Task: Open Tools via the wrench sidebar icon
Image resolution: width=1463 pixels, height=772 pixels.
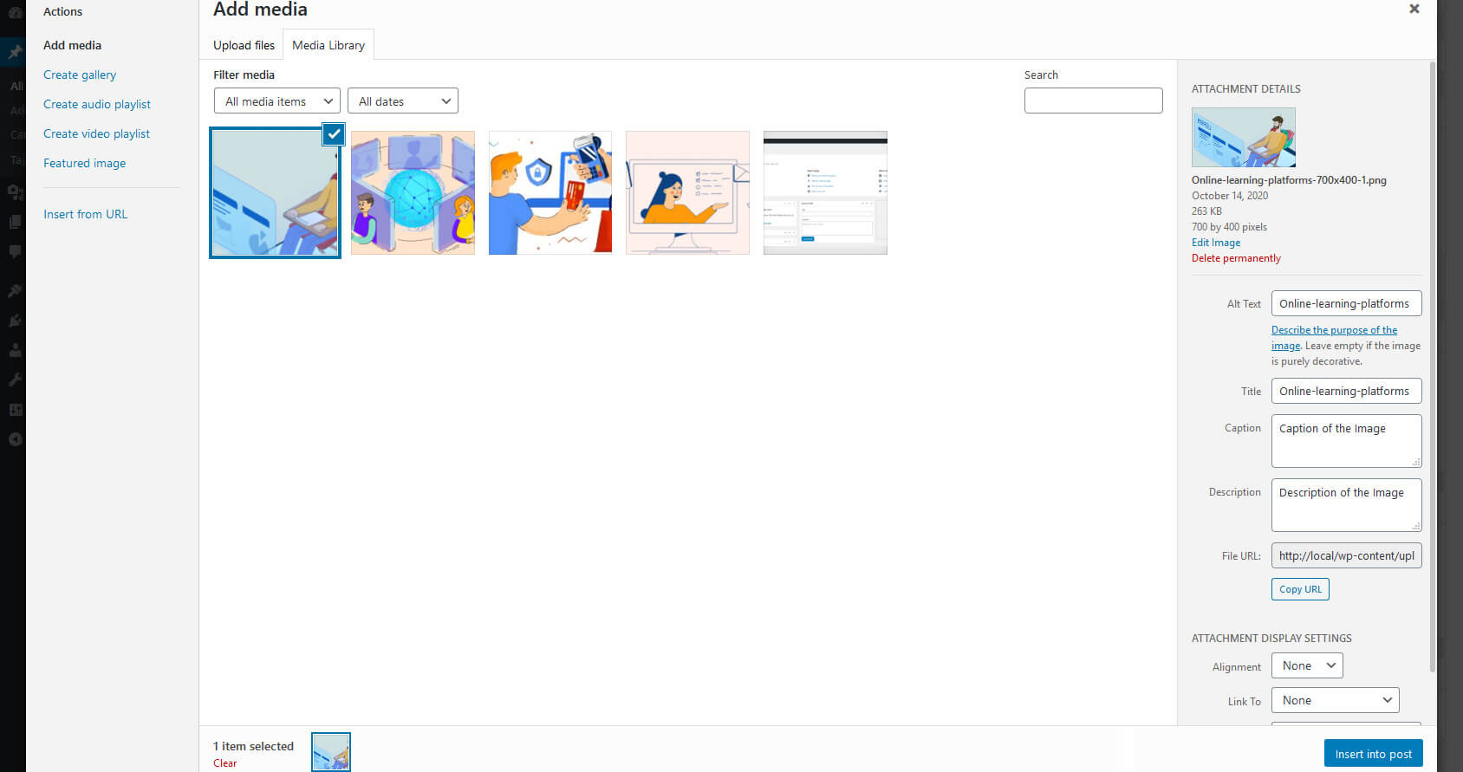Action: click(15, 380)
